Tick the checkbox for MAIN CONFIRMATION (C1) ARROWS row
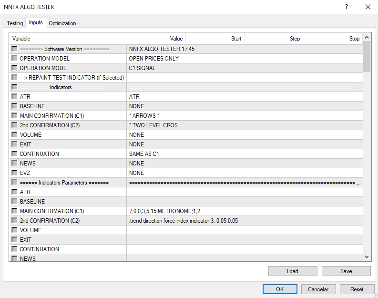This screenshot has width=378, height=298. click(x=14, y=115)
